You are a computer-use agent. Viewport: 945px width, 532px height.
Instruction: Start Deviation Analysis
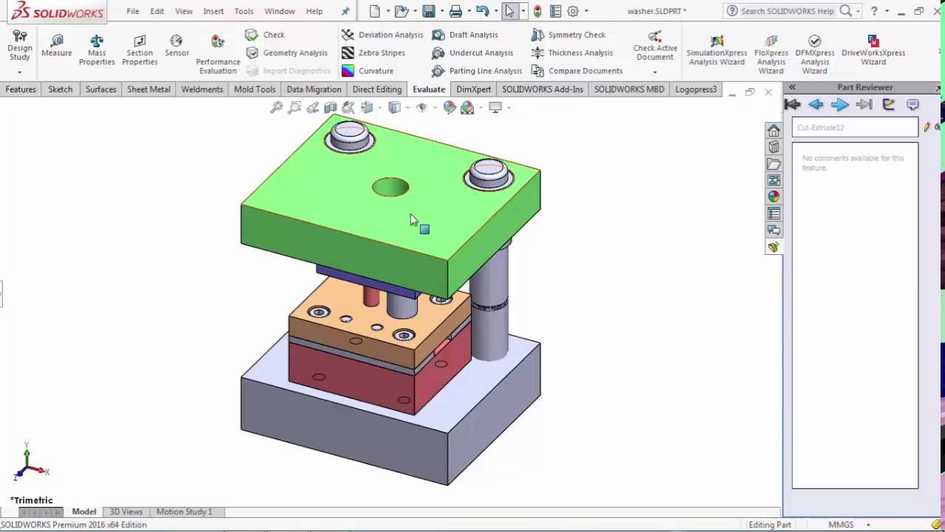click(382, 35)
